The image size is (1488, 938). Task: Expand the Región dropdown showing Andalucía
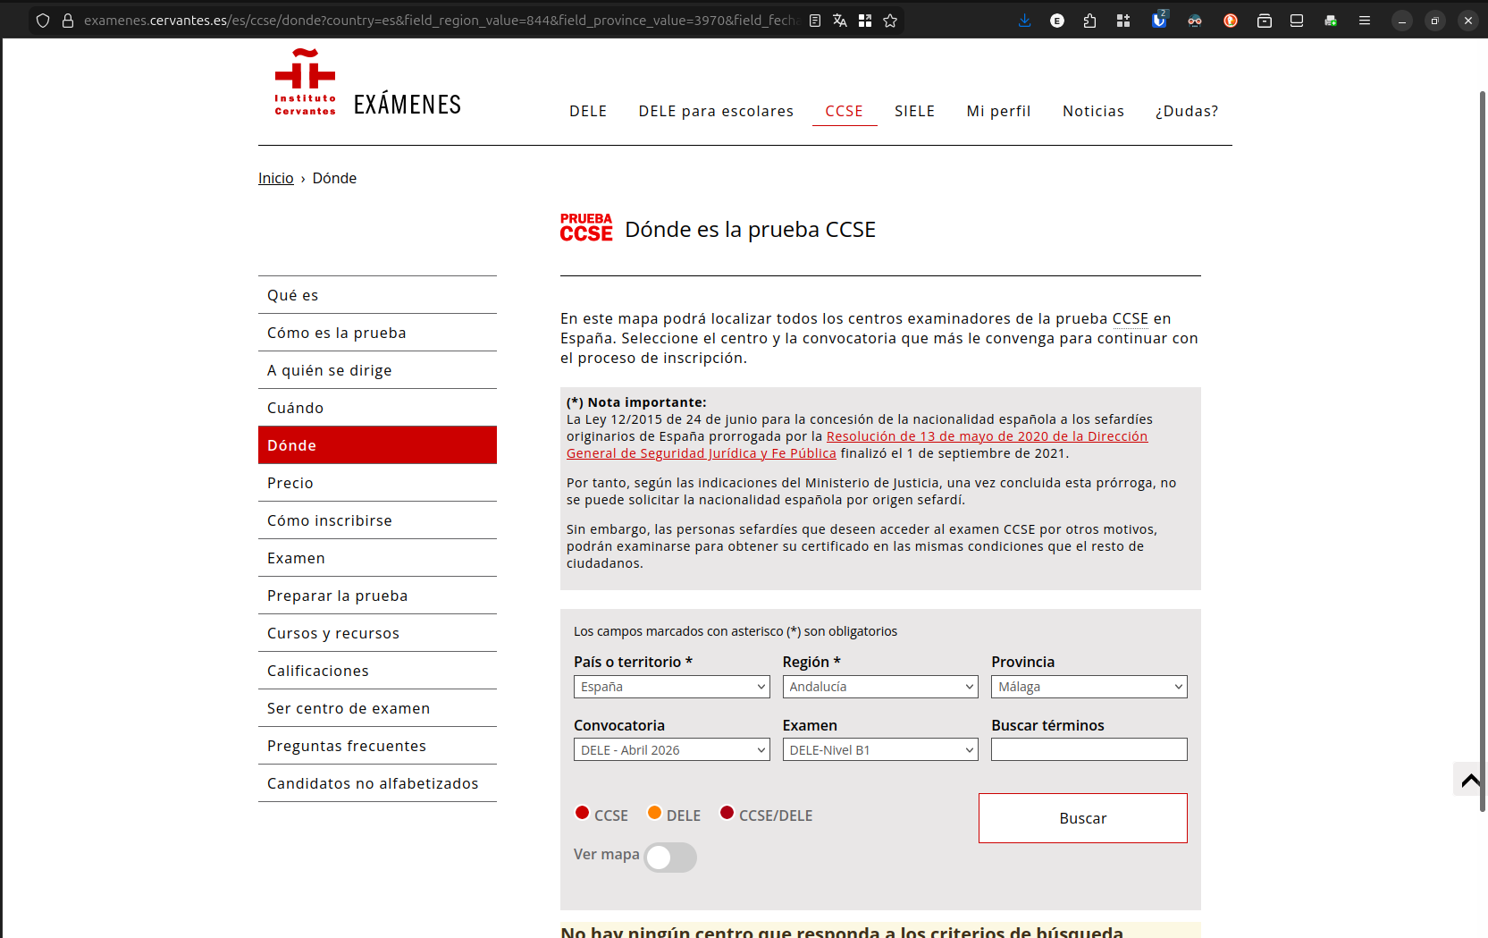(880, 687)
